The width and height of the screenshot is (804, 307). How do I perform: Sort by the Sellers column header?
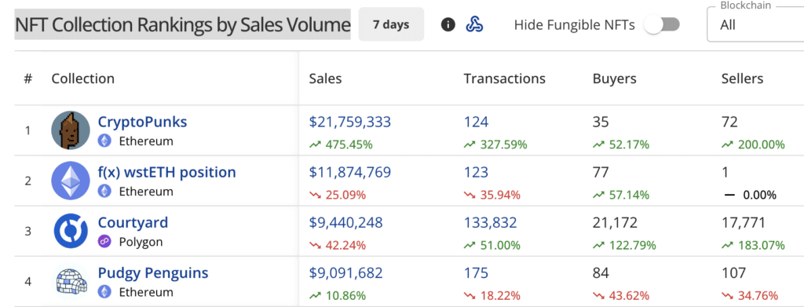click(742, 79)
